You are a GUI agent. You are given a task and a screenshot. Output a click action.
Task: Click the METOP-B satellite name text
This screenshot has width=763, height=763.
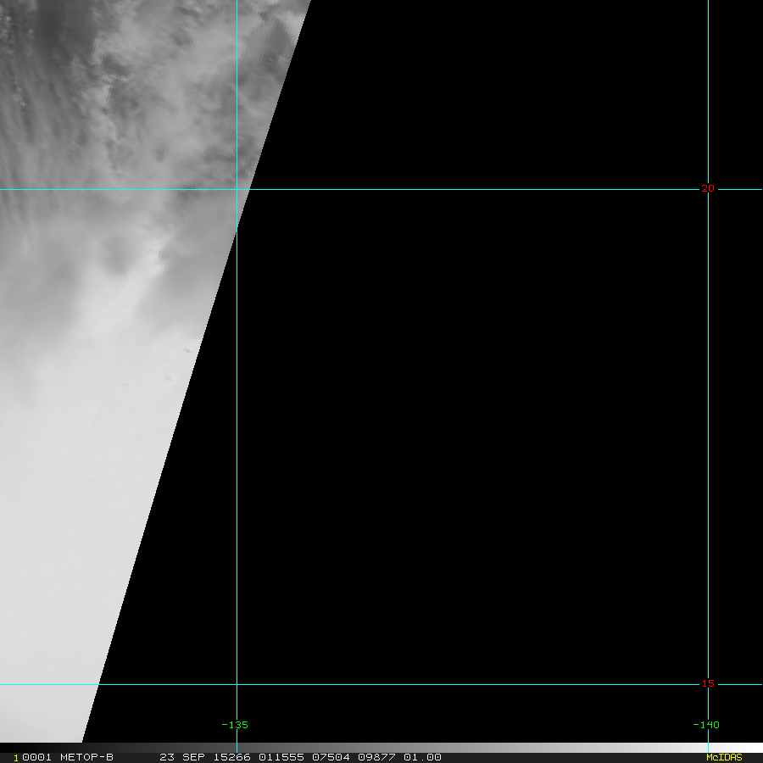[86, 757]
